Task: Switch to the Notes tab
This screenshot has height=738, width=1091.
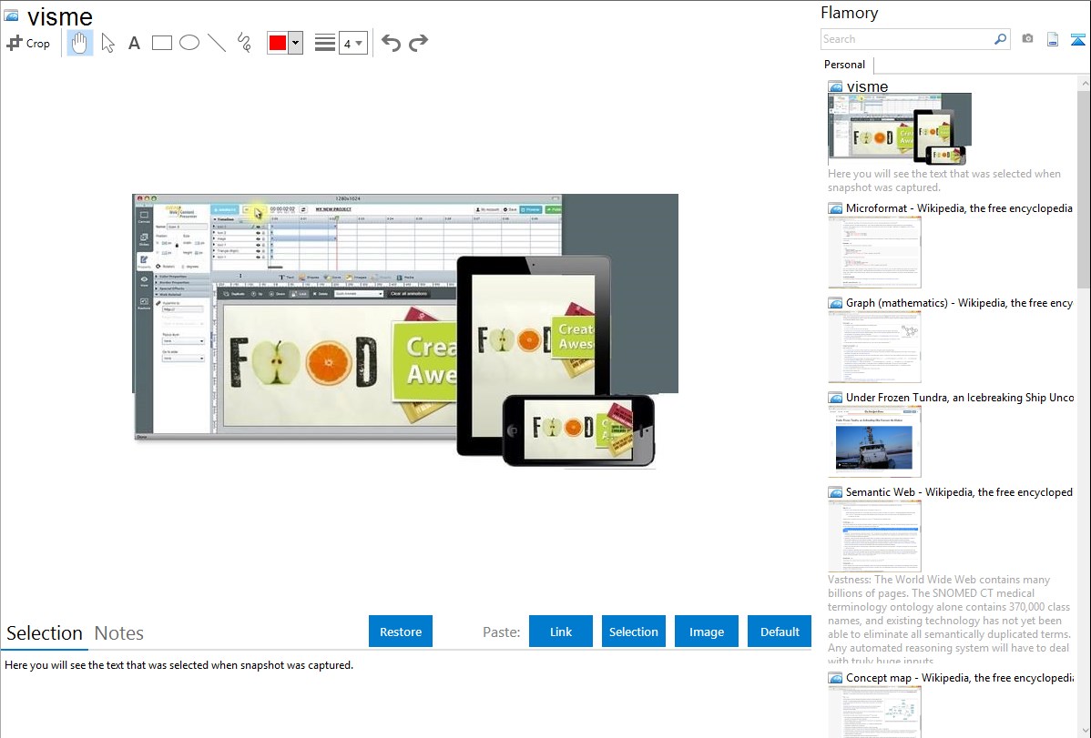Action: tap(119, 633)
